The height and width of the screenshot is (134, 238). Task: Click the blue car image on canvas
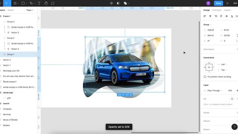coord(124,70)
